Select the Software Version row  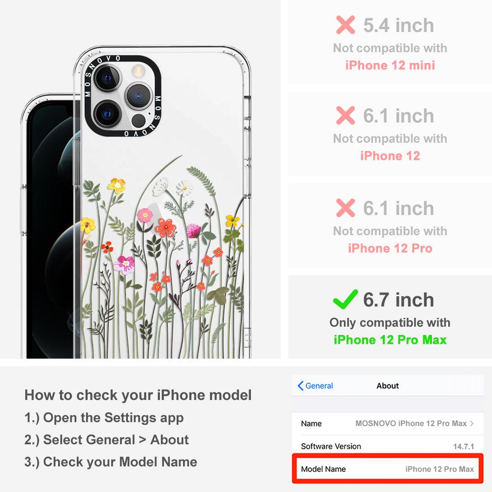(x=388, y=446)
